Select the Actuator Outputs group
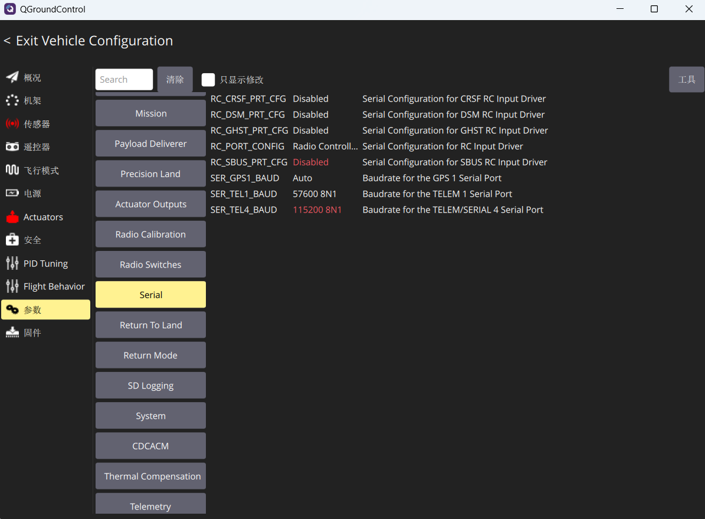 [x=150, y=204]
